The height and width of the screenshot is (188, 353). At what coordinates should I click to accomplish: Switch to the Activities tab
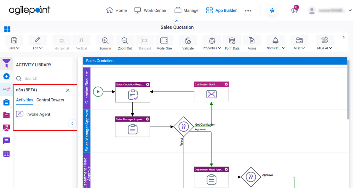(x=25, y=100)
